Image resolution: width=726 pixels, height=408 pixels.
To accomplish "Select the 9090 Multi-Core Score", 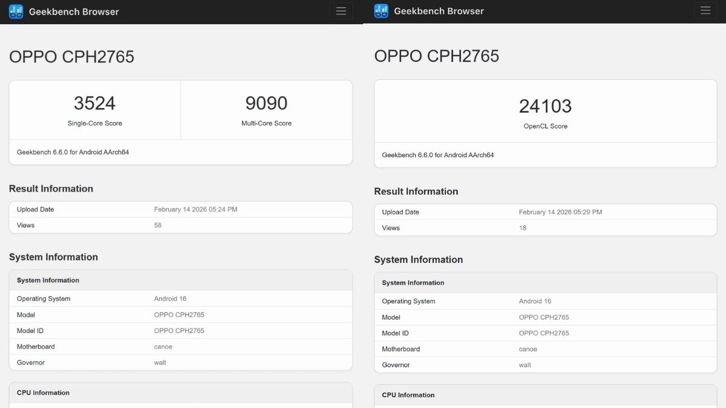I will pos(266,103).
